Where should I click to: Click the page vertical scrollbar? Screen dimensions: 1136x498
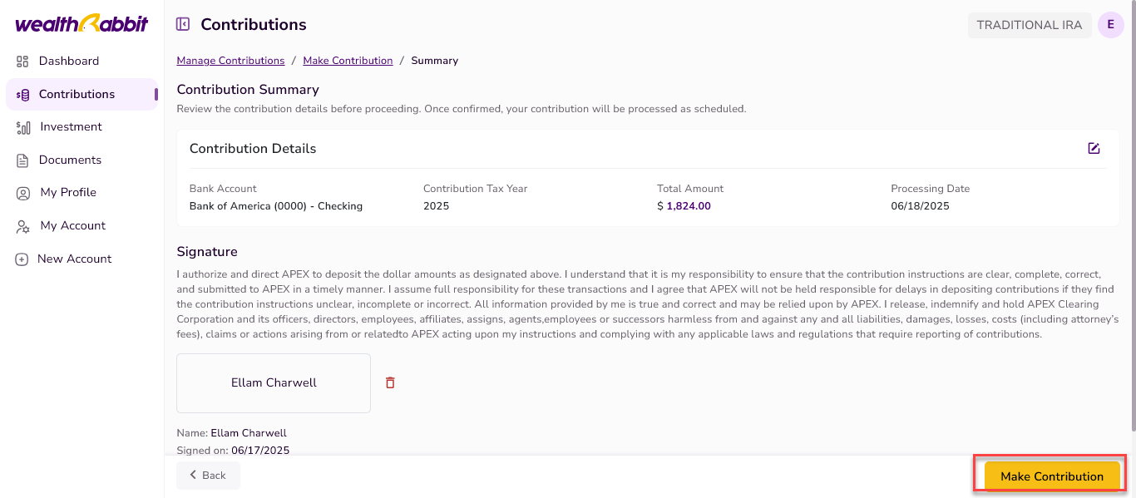coord(1131,216)
